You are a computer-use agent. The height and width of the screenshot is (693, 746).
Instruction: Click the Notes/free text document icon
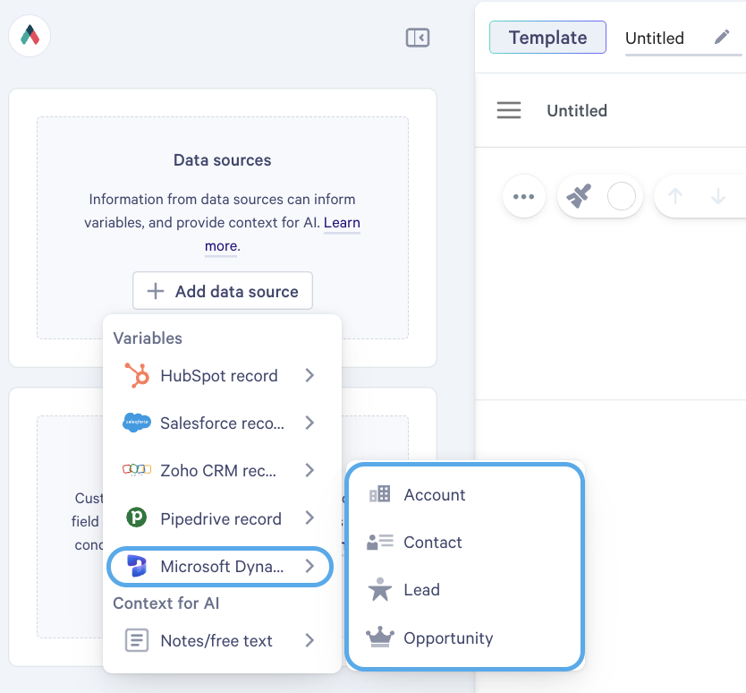pos(137,639)
